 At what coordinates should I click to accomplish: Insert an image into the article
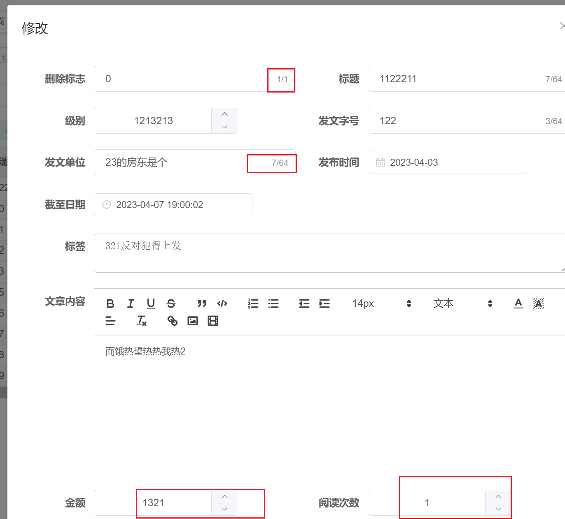192,321
